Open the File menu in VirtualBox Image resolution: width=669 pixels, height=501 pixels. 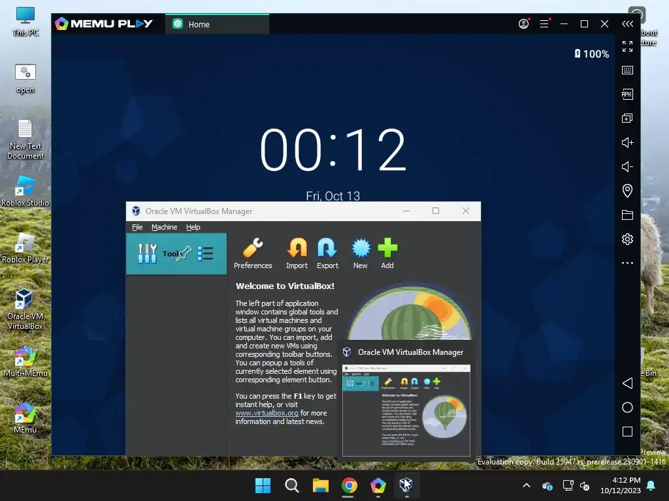pos(137,227)
